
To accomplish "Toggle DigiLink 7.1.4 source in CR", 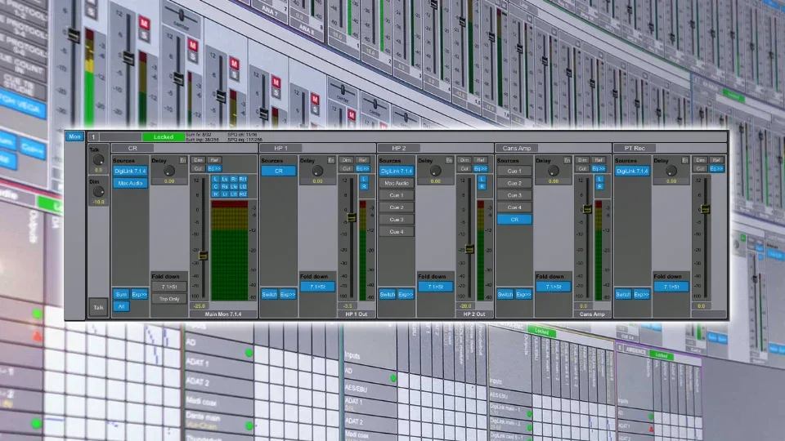I will coord(130,171).
